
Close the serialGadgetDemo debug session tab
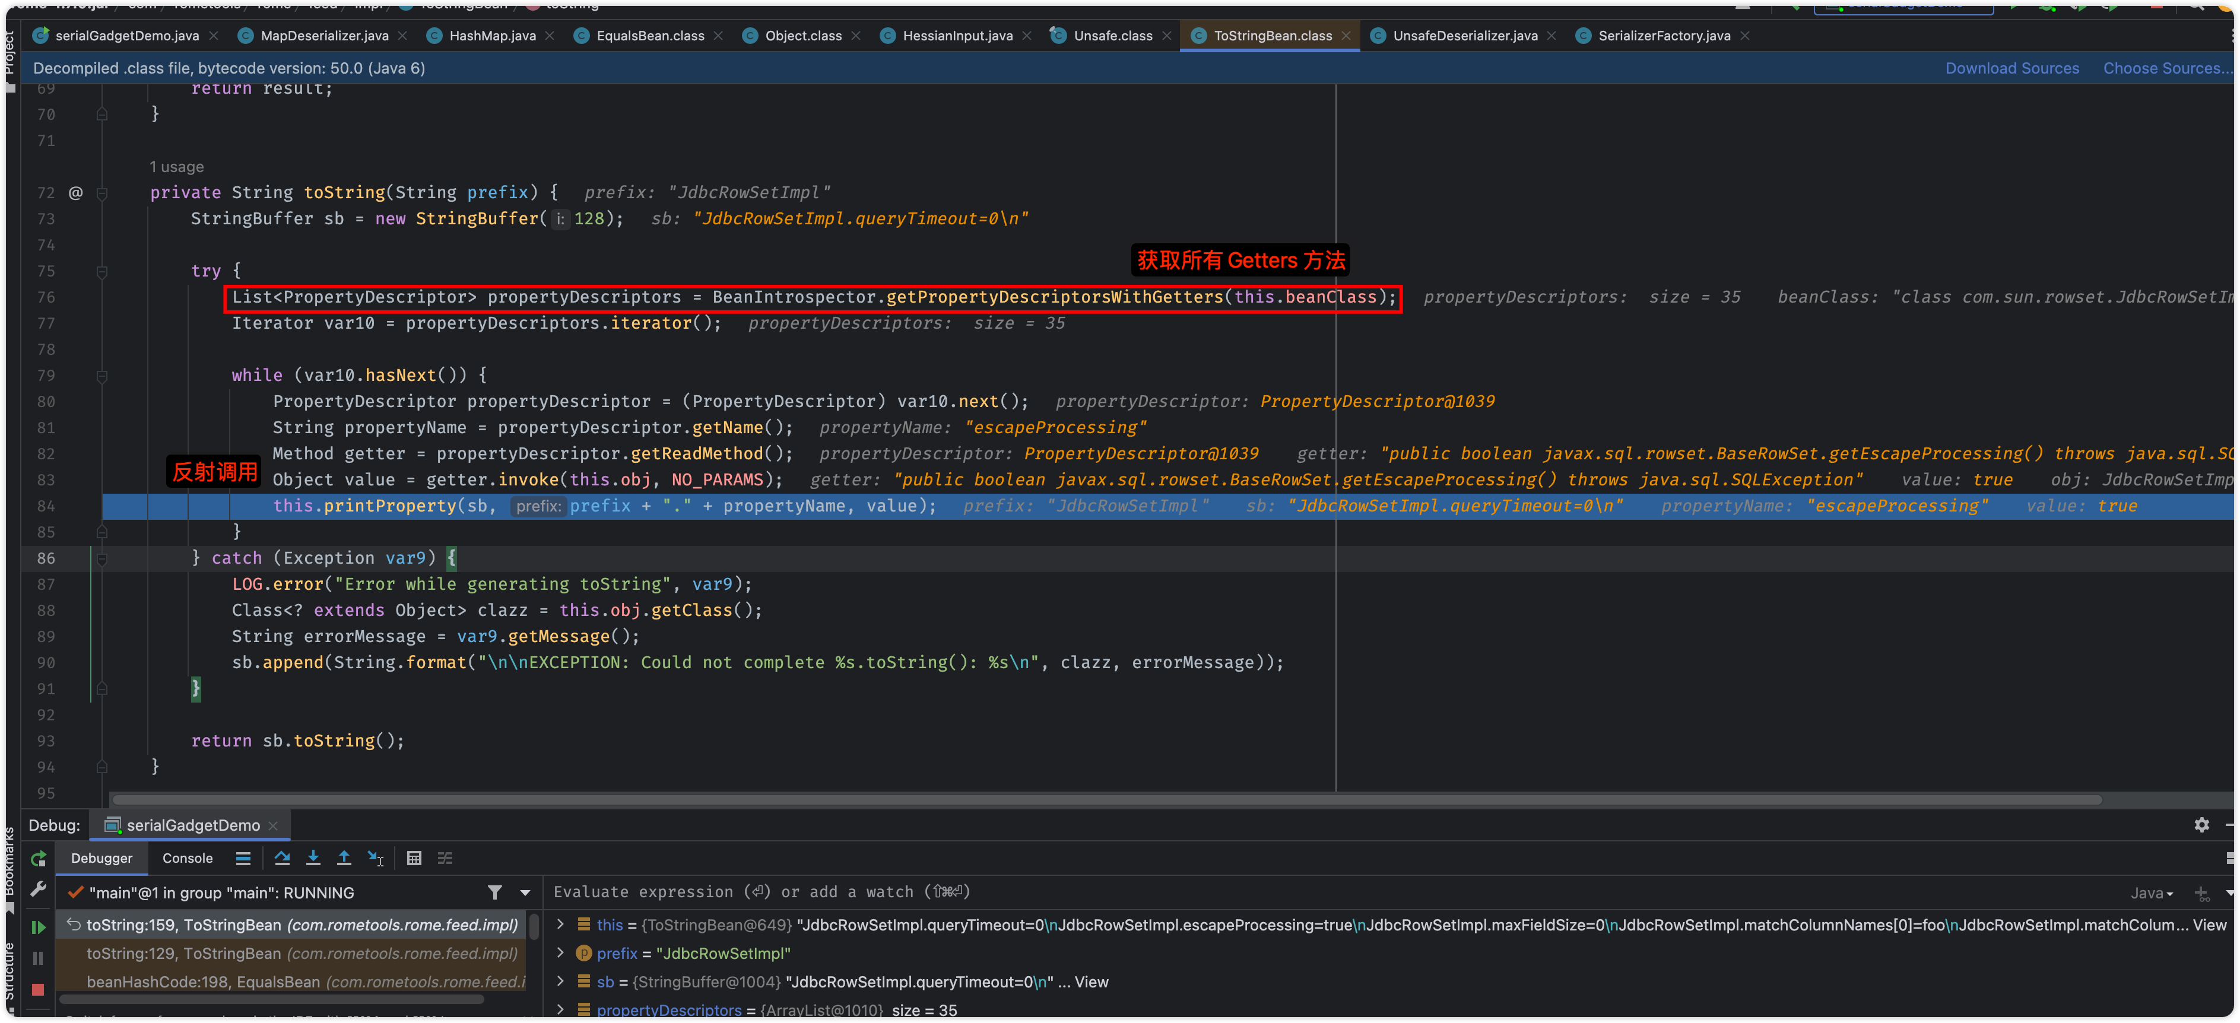coord(273,825)
